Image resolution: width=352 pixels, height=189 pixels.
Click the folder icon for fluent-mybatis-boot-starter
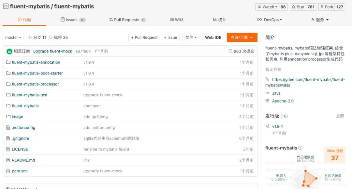(x=8, y=73)
